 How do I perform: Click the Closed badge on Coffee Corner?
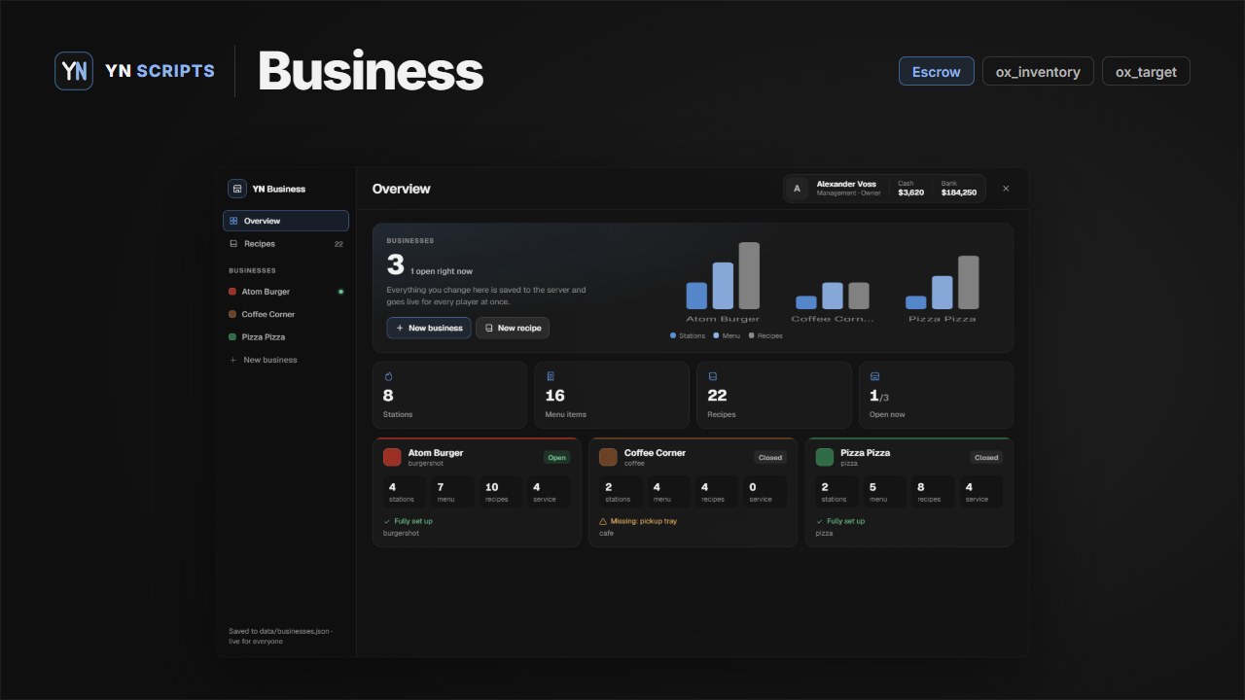click(770, 457)
